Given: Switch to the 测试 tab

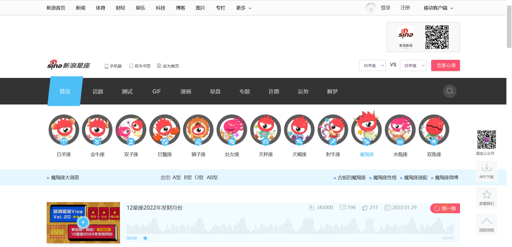Looking at the screenshot, I should [127, 91].
